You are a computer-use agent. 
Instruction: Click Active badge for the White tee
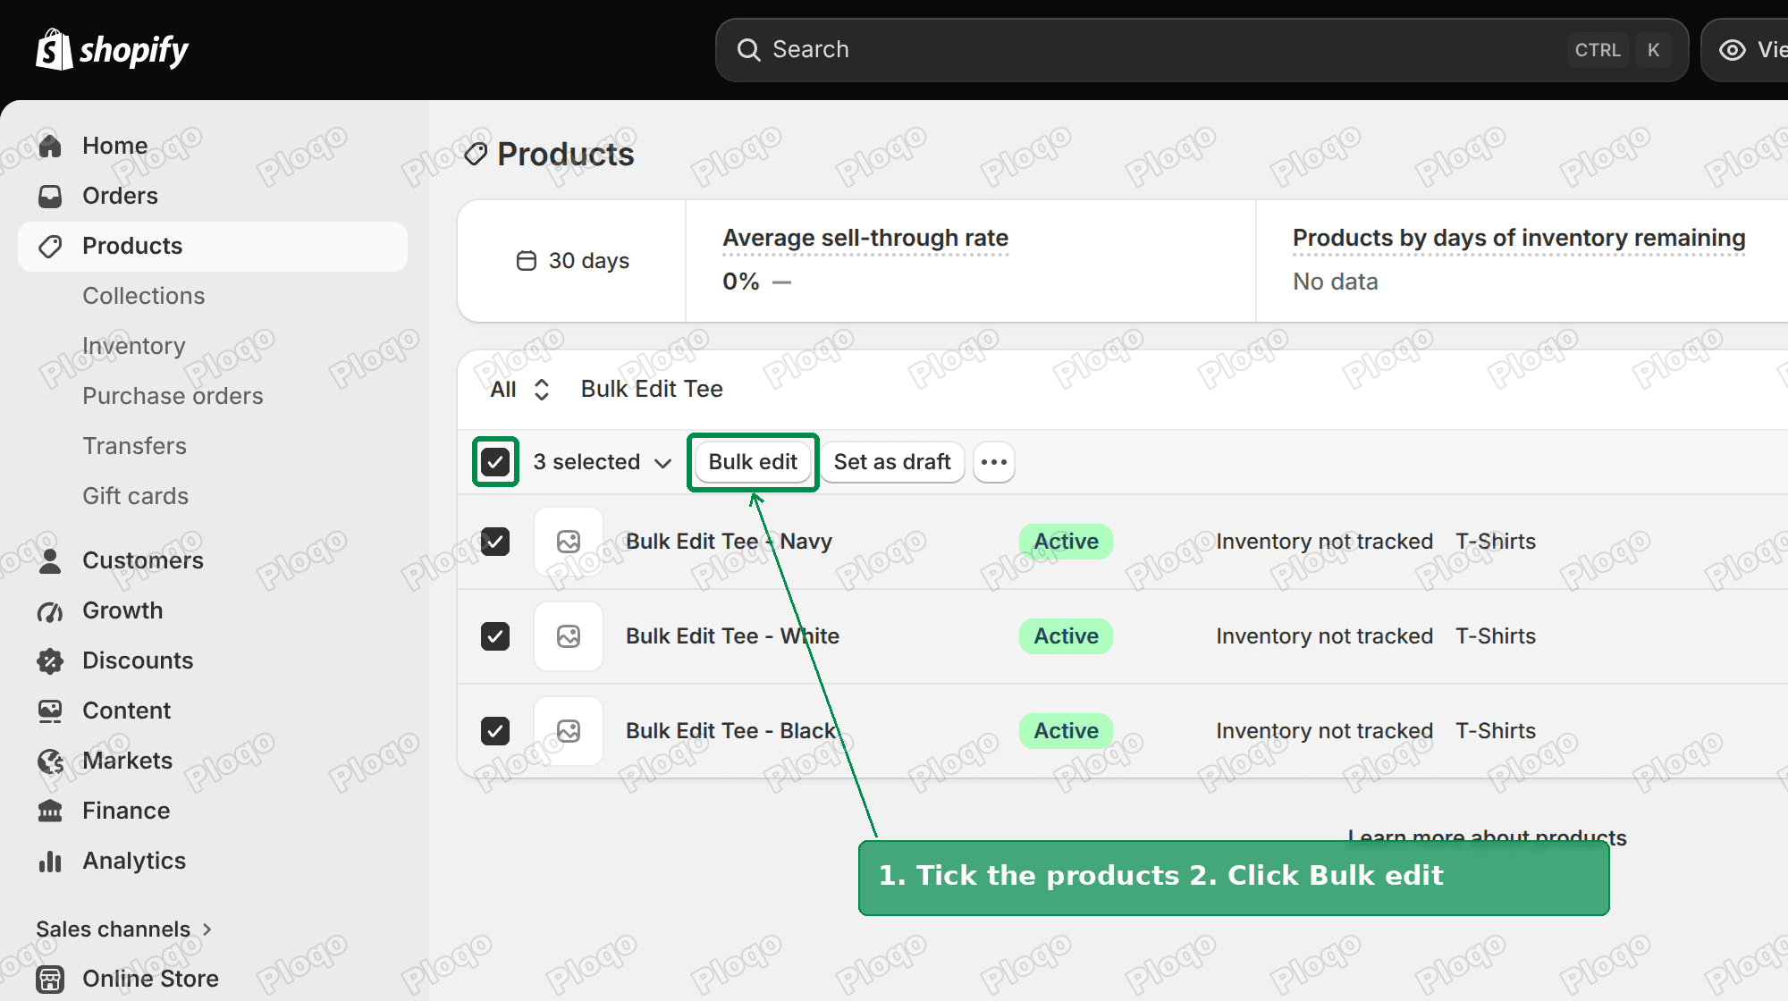coord(1066,636)
